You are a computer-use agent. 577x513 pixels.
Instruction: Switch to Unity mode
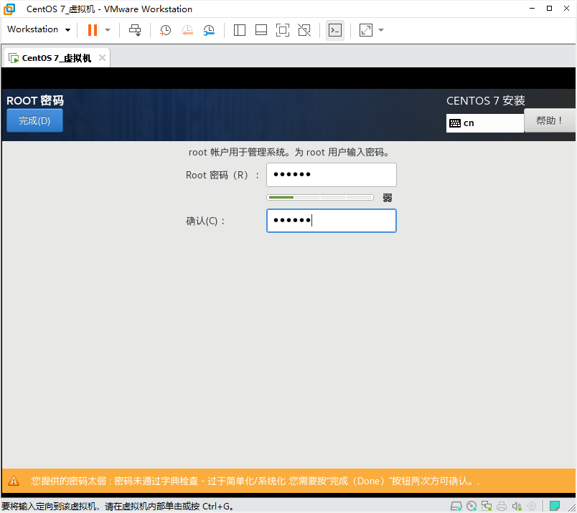tap(304, 30)
